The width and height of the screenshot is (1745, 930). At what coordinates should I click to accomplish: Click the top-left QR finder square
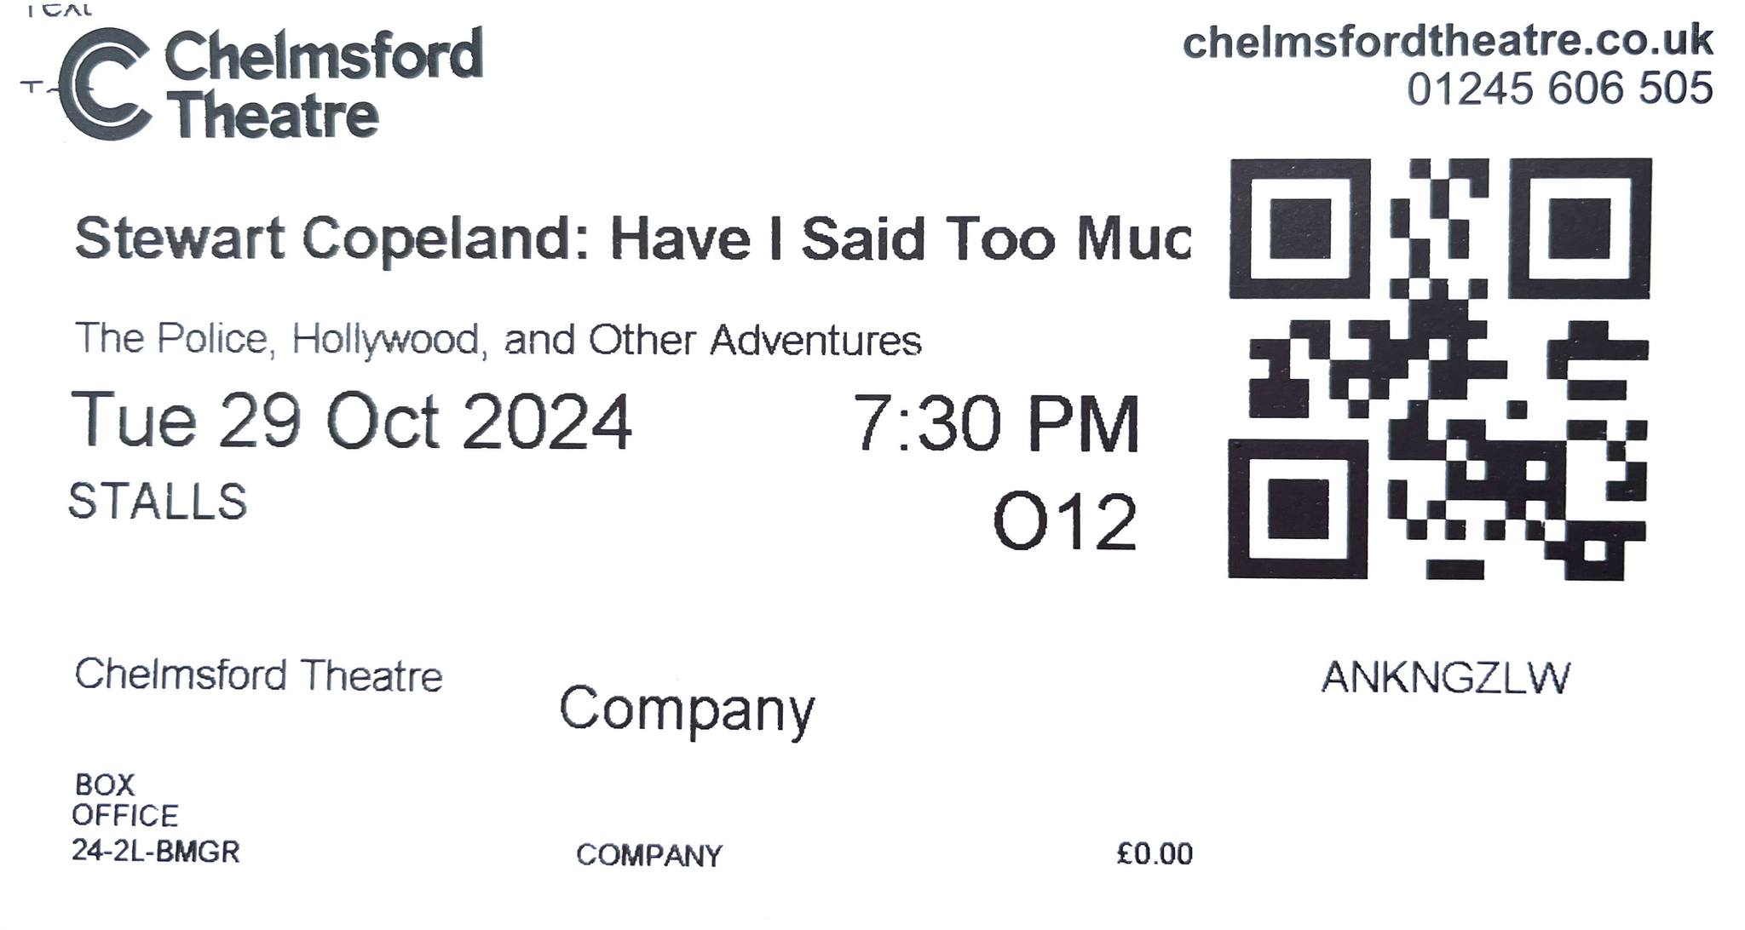click(x=1299, y=227)
